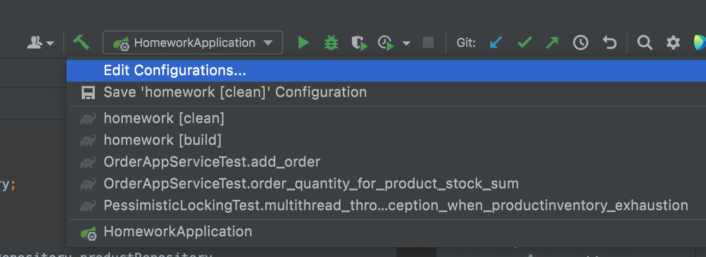Open Search Everywhere magnifier icon

[644, 42]
